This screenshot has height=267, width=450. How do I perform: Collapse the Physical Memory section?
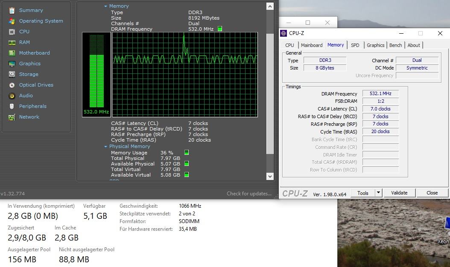[105, 147]
